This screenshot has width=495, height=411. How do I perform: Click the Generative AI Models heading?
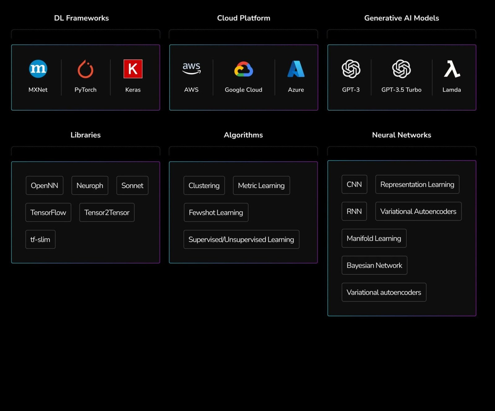(x=401, y=18)
